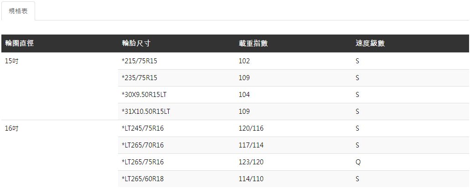470x188 pixels.
Task: Click the 123/120 load index cell
Action: point(251,162)
